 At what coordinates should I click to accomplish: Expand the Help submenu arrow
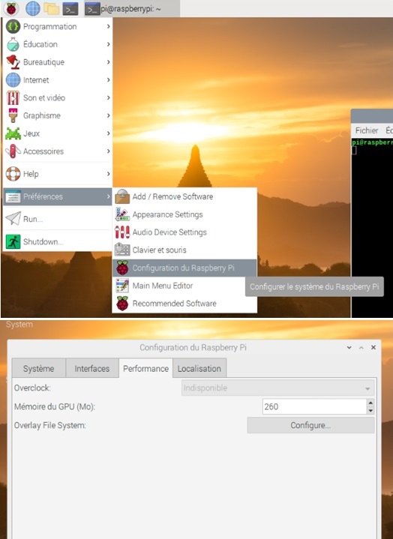[x=108, y=174]
